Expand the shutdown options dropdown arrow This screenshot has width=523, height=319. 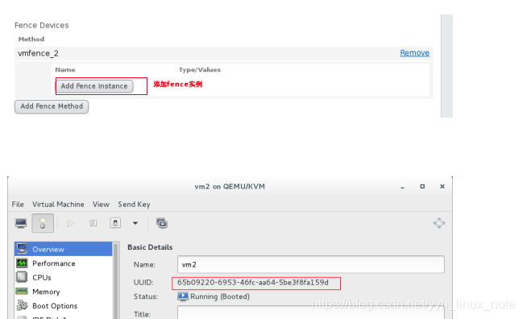[x=135, y=223]
